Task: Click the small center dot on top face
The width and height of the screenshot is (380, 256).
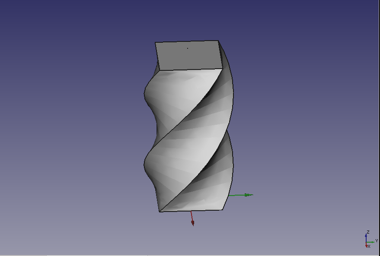Action: pos(187,48)
